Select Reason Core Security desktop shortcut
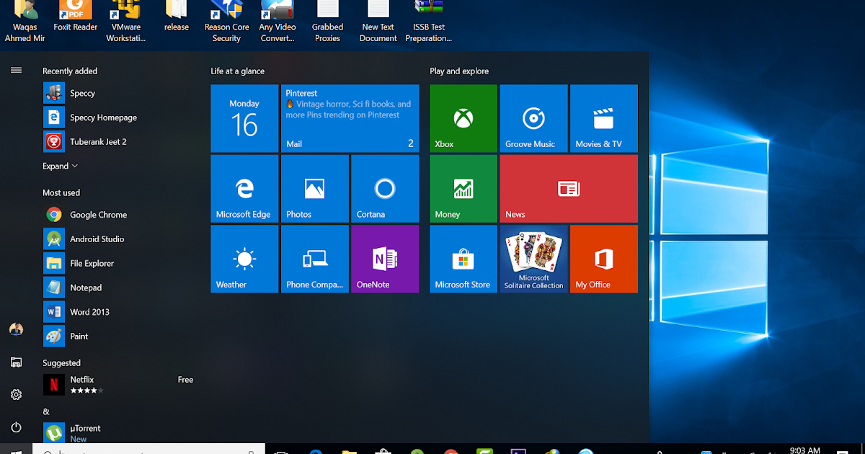This screenshot has height=454, width=865. 226,22
